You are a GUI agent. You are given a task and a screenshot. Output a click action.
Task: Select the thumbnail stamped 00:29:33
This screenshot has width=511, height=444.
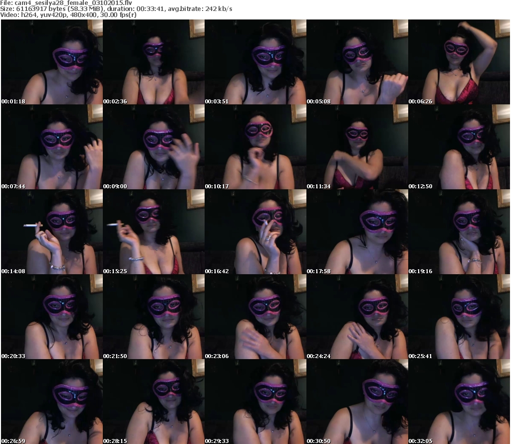255,401
